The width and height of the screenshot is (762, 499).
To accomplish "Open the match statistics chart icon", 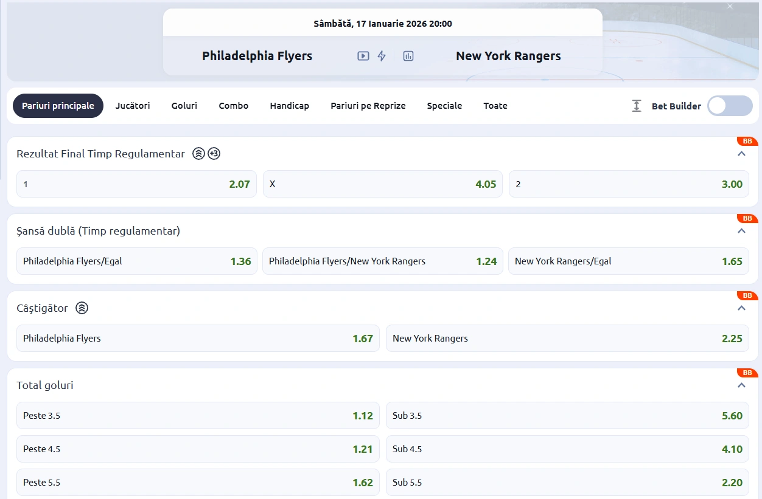I will [x=408, y=56].
